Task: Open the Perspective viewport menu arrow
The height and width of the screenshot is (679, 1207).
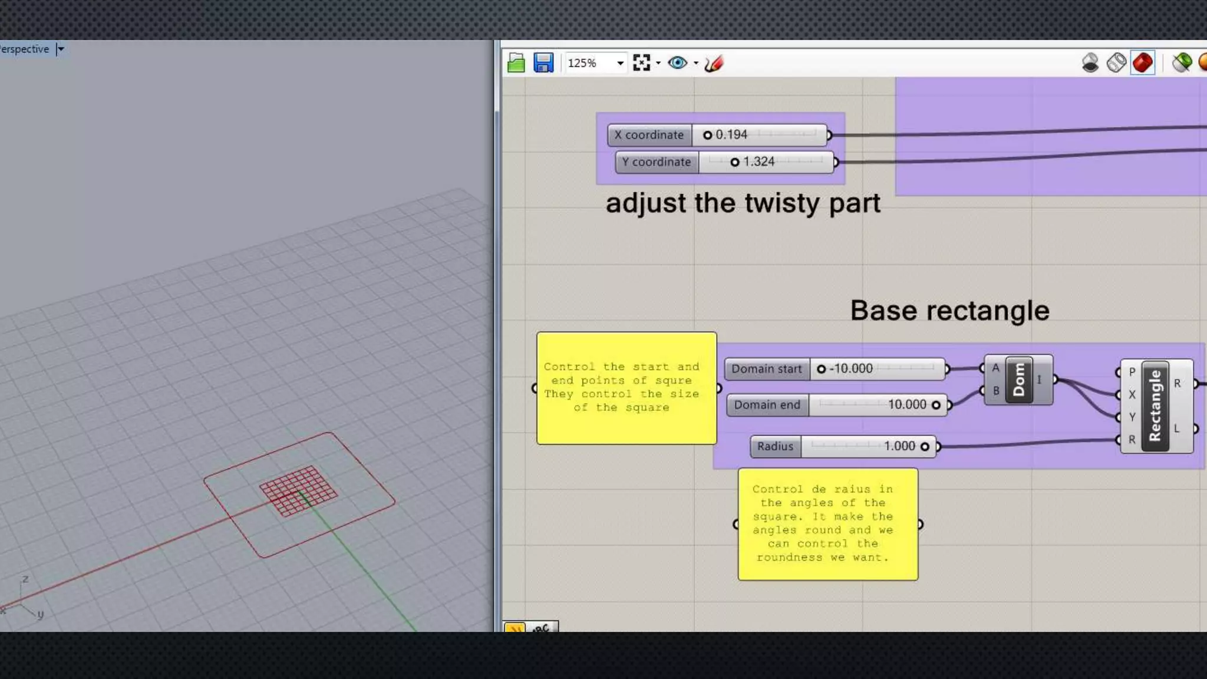Action: point(61,49)
